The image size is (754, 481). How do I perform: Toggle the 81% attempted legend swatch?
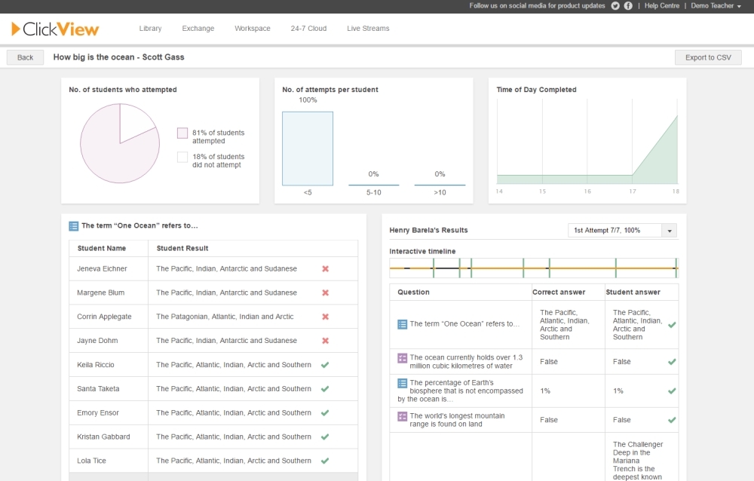pyautogui.click(x=182, y=132)
